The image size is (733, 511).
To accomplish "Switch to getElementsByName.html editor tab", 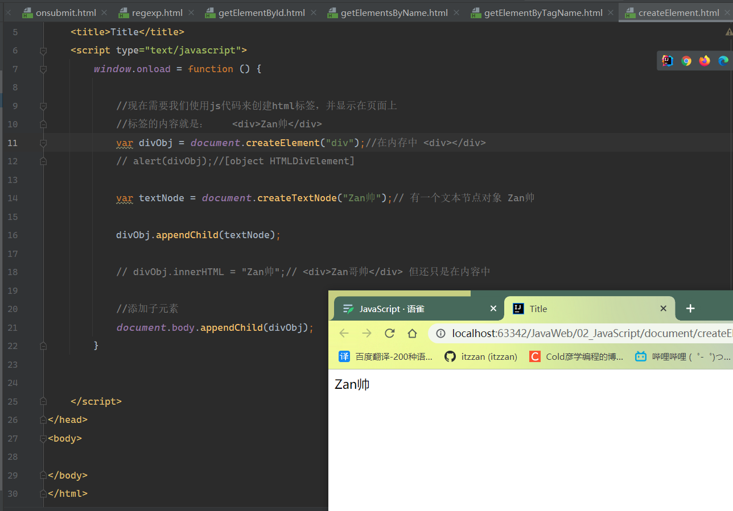I will pos(394,13).
